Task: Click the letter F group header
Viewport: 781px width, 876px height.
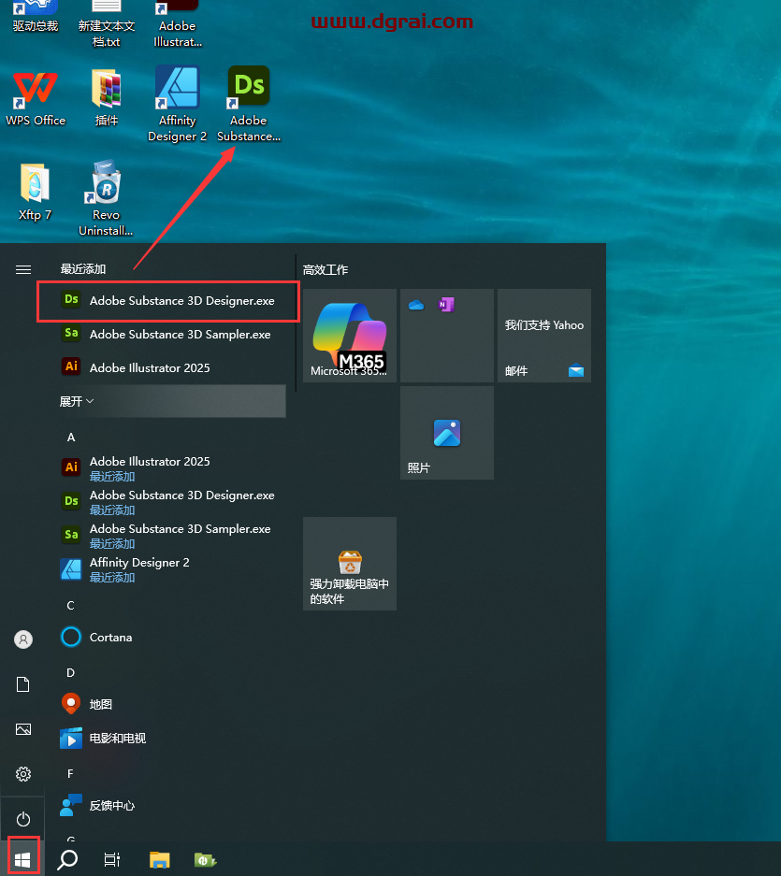Action: click(70, 773)
